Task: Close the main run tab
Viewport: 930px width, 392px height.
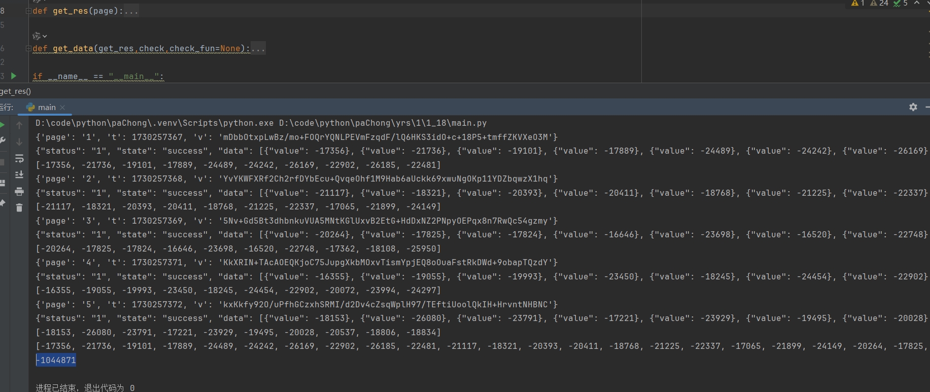Action: [x=62, y=108]
